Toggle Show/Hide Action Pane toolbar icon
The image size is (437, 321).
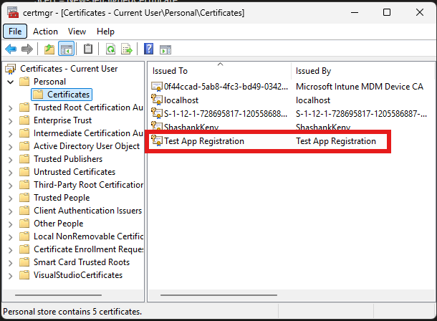pos(165,49)
